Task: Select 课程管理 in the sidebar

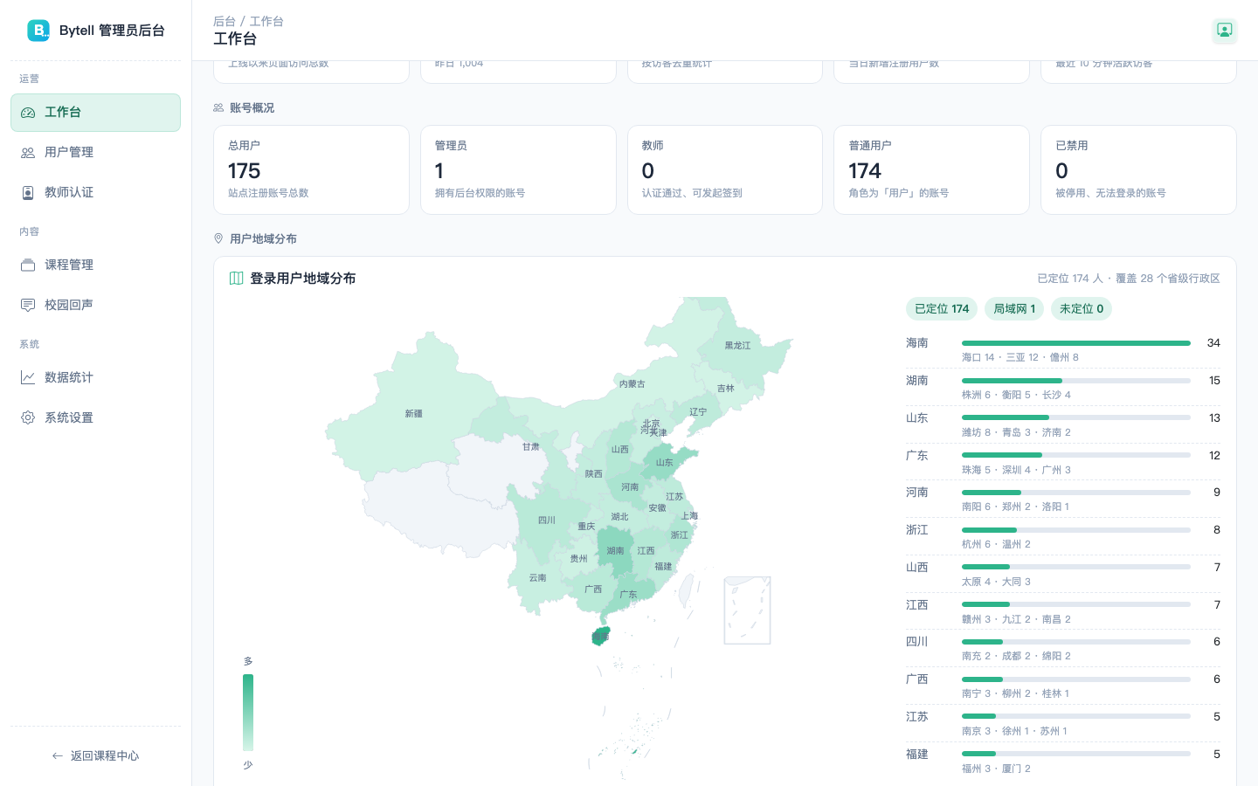Action: 96,265
